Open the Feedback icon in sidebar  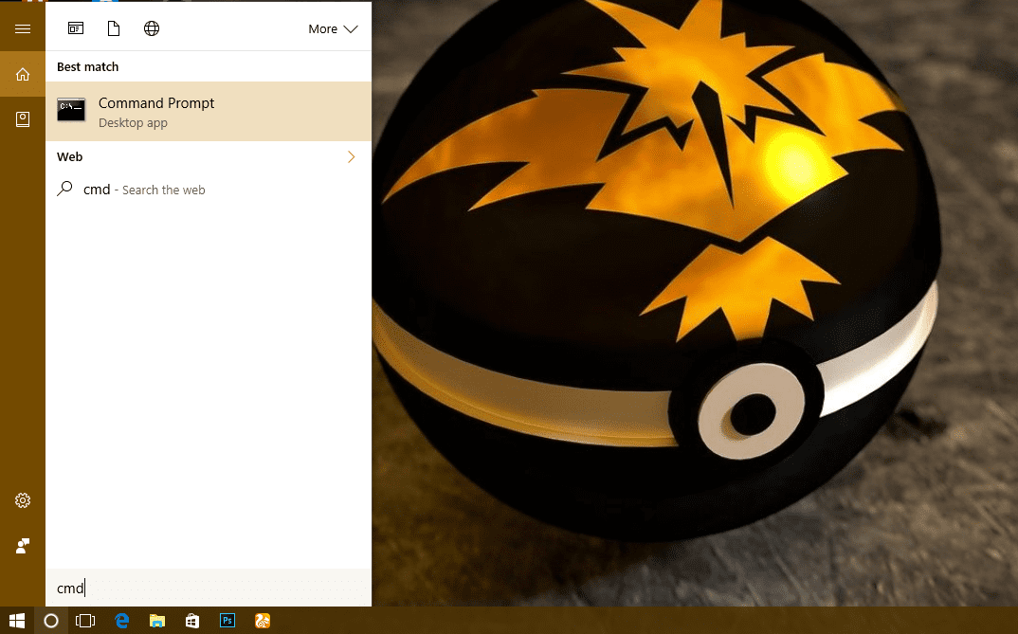pyautogui.click(x=23, y=546)
